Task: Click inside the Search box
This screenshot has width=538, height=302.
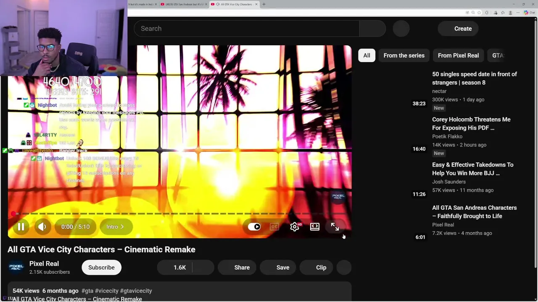Action: pos(246,29)
